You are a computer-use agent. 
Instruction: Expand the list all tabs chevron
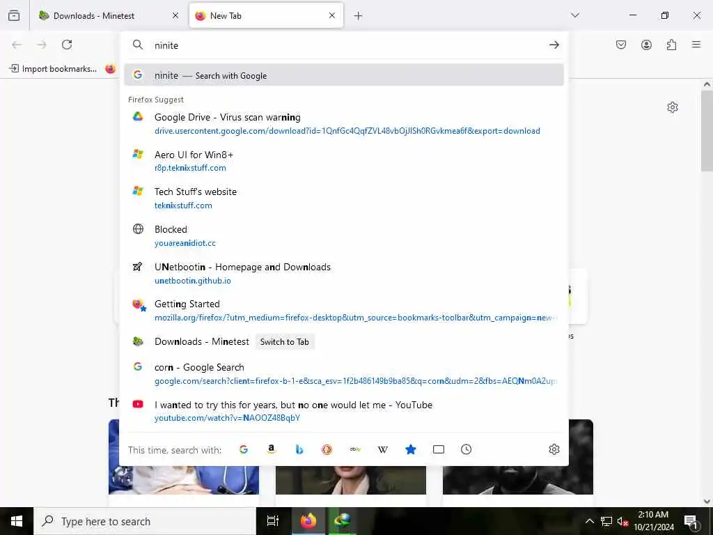click(x=575, y=15)
